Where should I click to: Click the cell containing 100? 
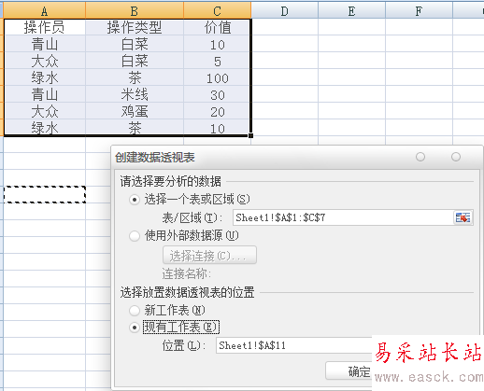(218, 77)
